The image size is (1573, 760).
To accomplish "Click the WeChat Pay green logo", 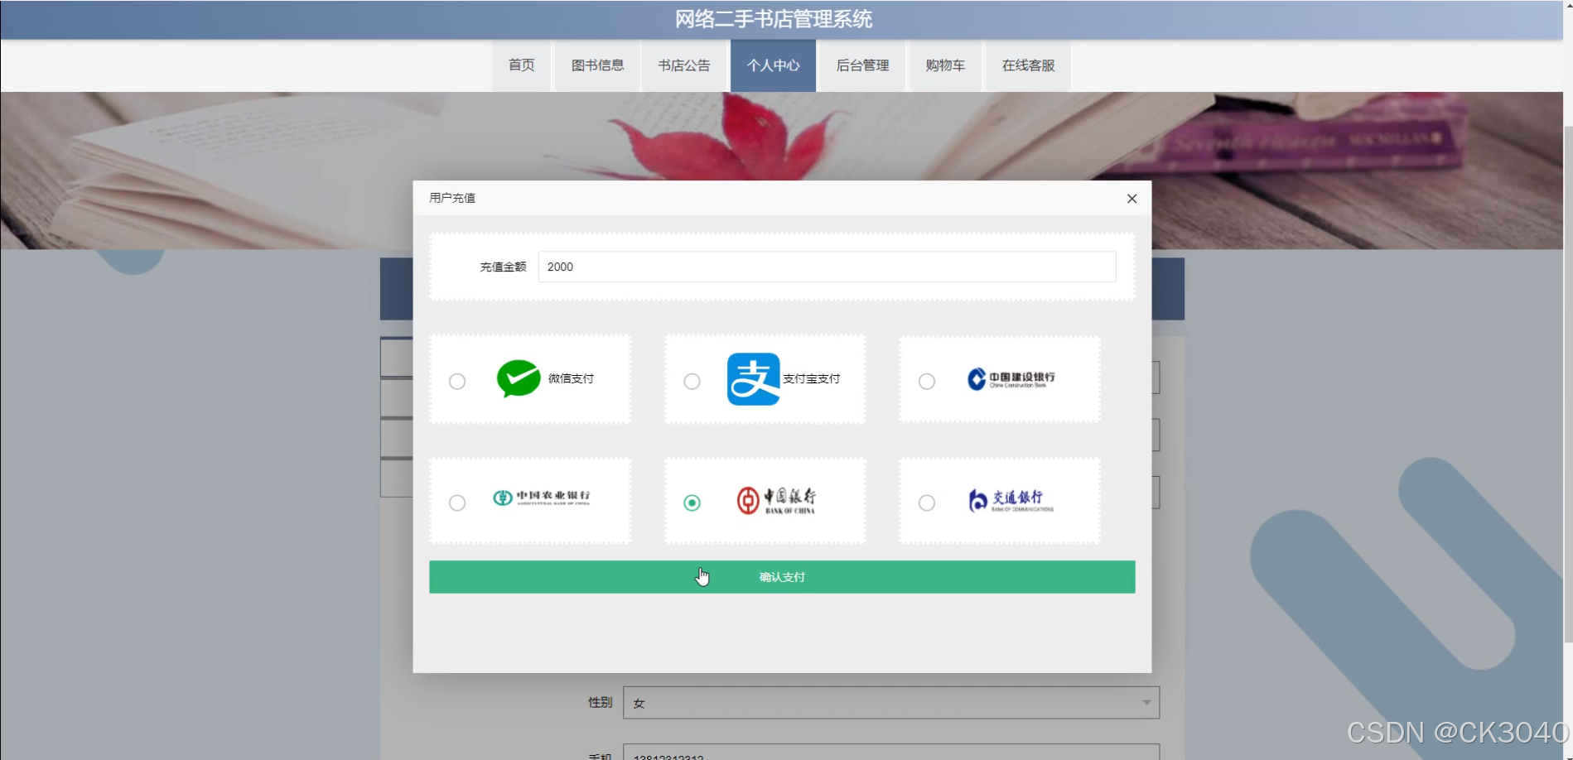I will (519, 379).
